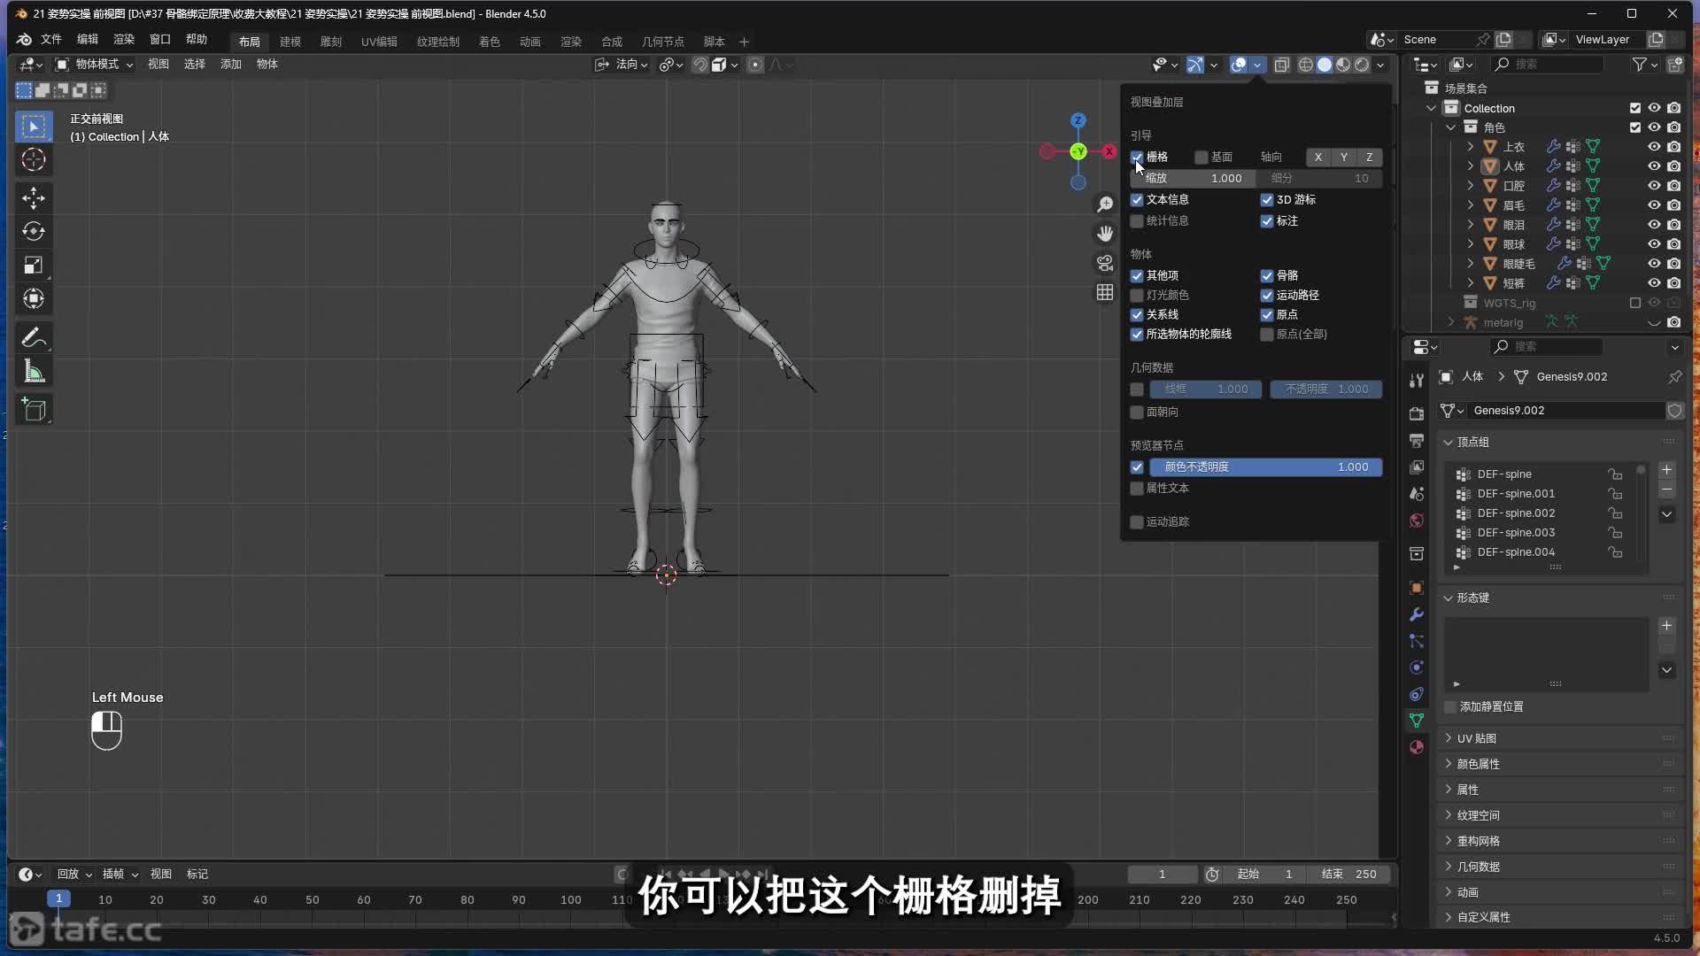Open the Material properties tab
The image size is (1700, 956).
[1417, 747]
